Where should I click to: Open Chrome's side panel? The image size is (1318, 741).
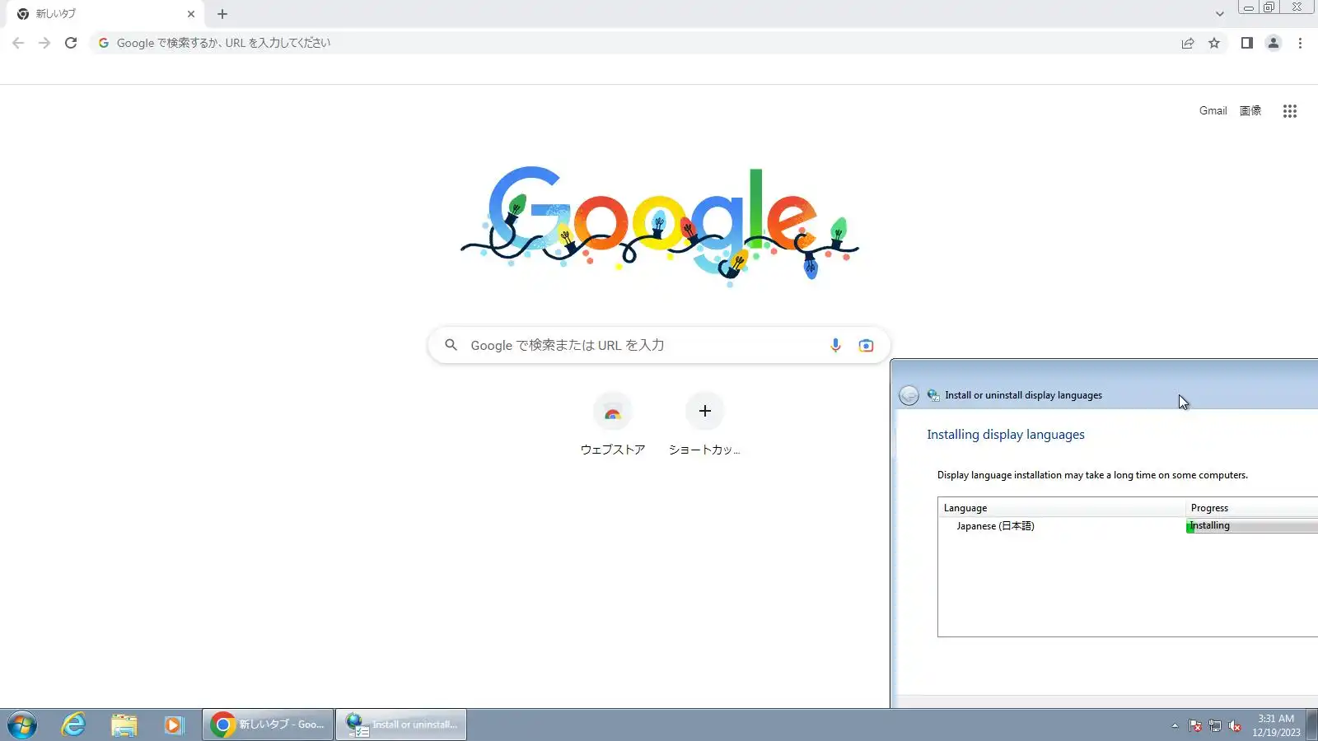1247,43
